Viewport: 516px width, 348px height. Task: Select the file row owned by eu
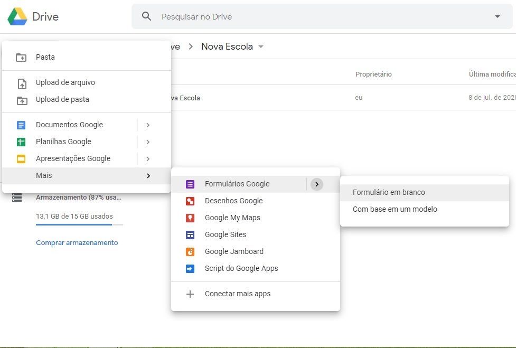(344, 98)
